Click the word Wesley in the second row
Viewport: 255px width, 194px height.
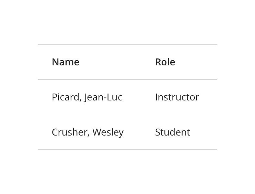pyautogui.click(x=108, y=132)
